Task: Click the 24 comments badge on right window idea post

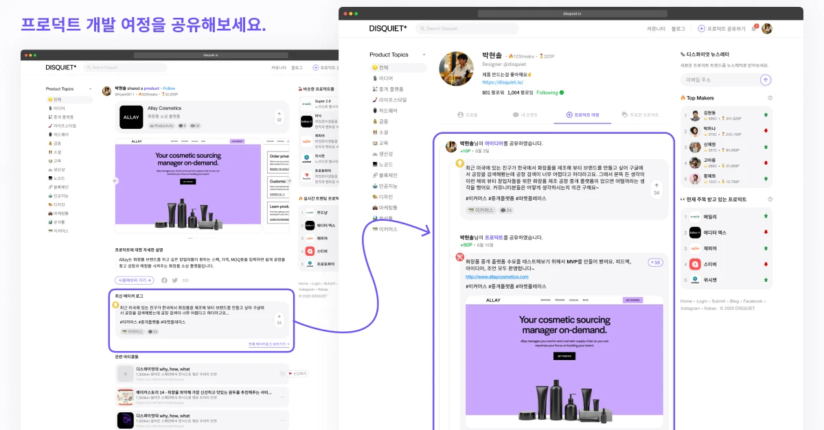Action: coord(506,210)
